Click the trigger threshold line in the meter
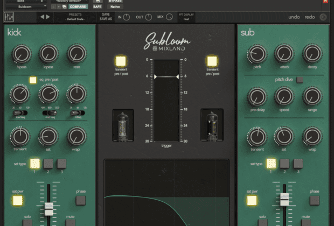Viewport: 334px width, 226px height. [166, 77]
